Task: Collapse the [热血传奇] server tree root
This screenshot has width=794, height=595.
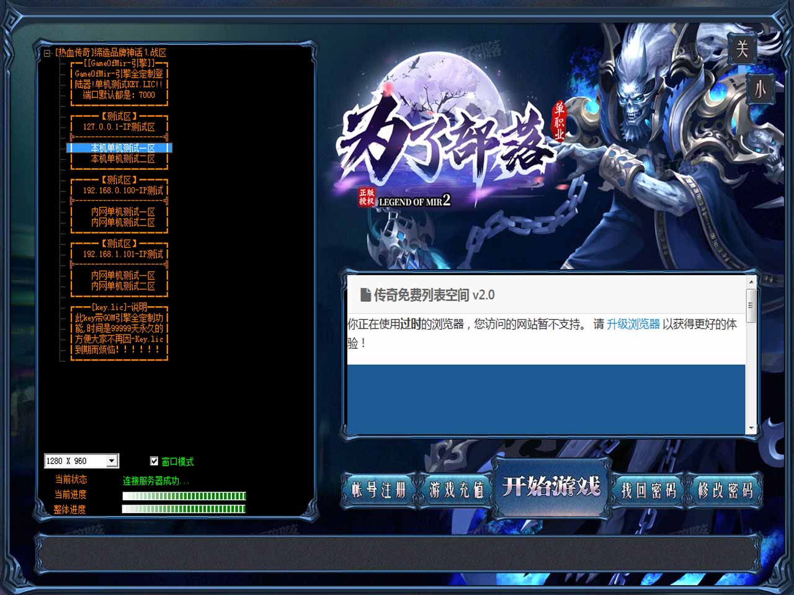Action: click(x=47, y=53)
